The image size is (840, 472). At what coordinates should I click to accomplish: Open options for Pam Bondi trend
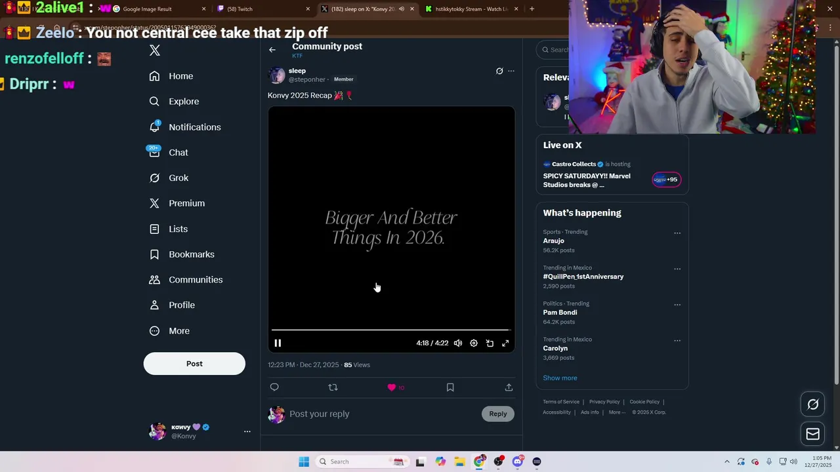click(677, 305)
